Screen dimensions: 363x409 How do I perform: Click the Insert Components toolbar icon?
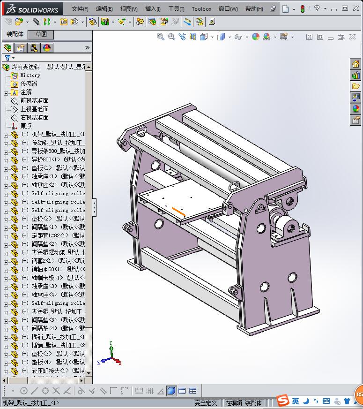19,22
